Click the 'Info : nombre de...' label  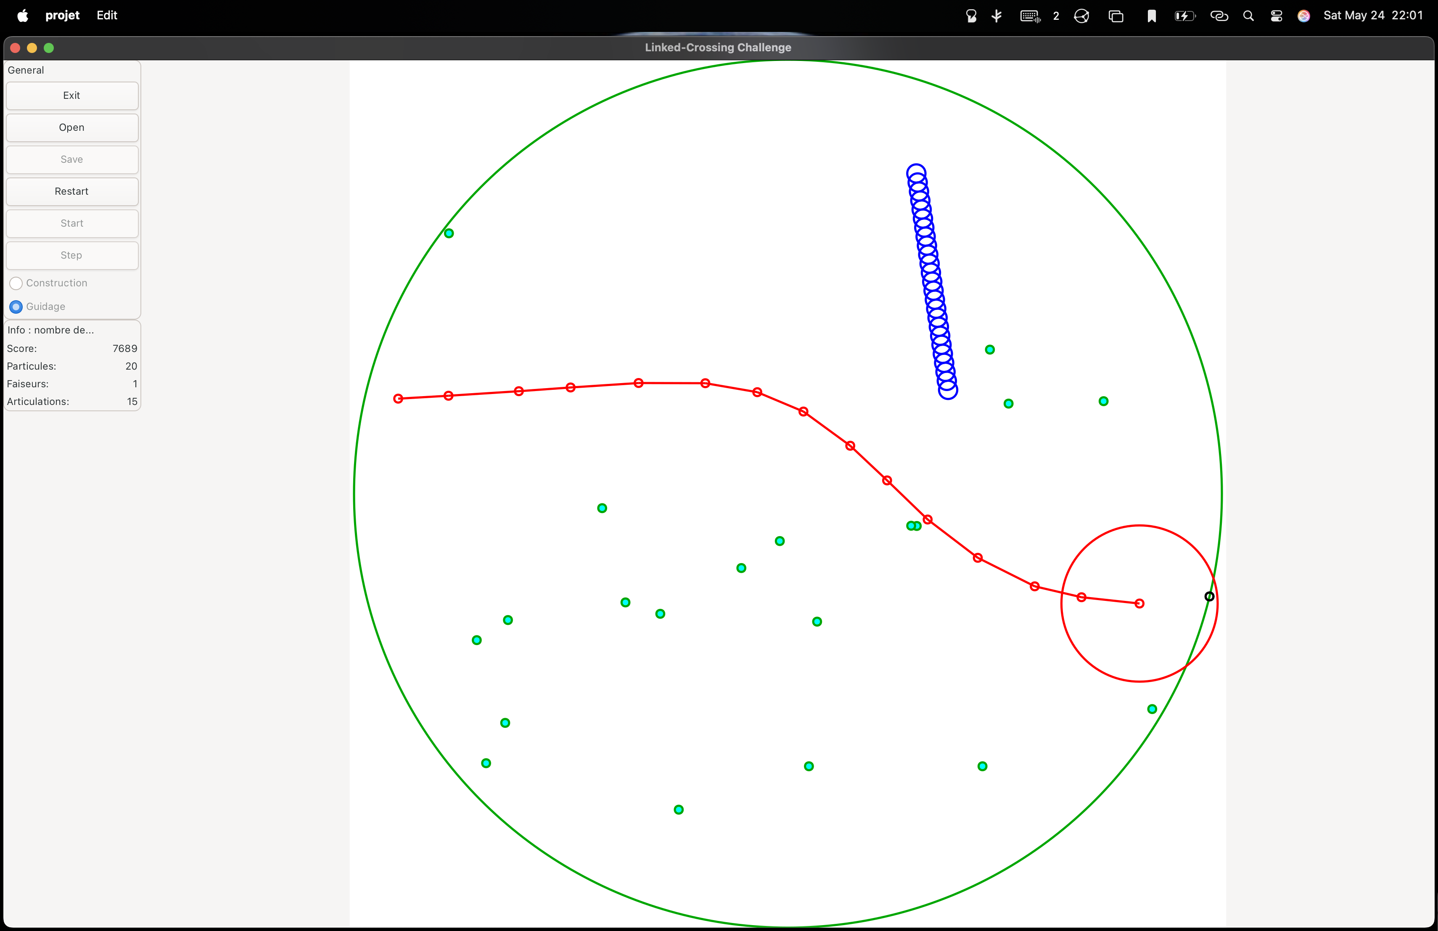tap(51, 330)
